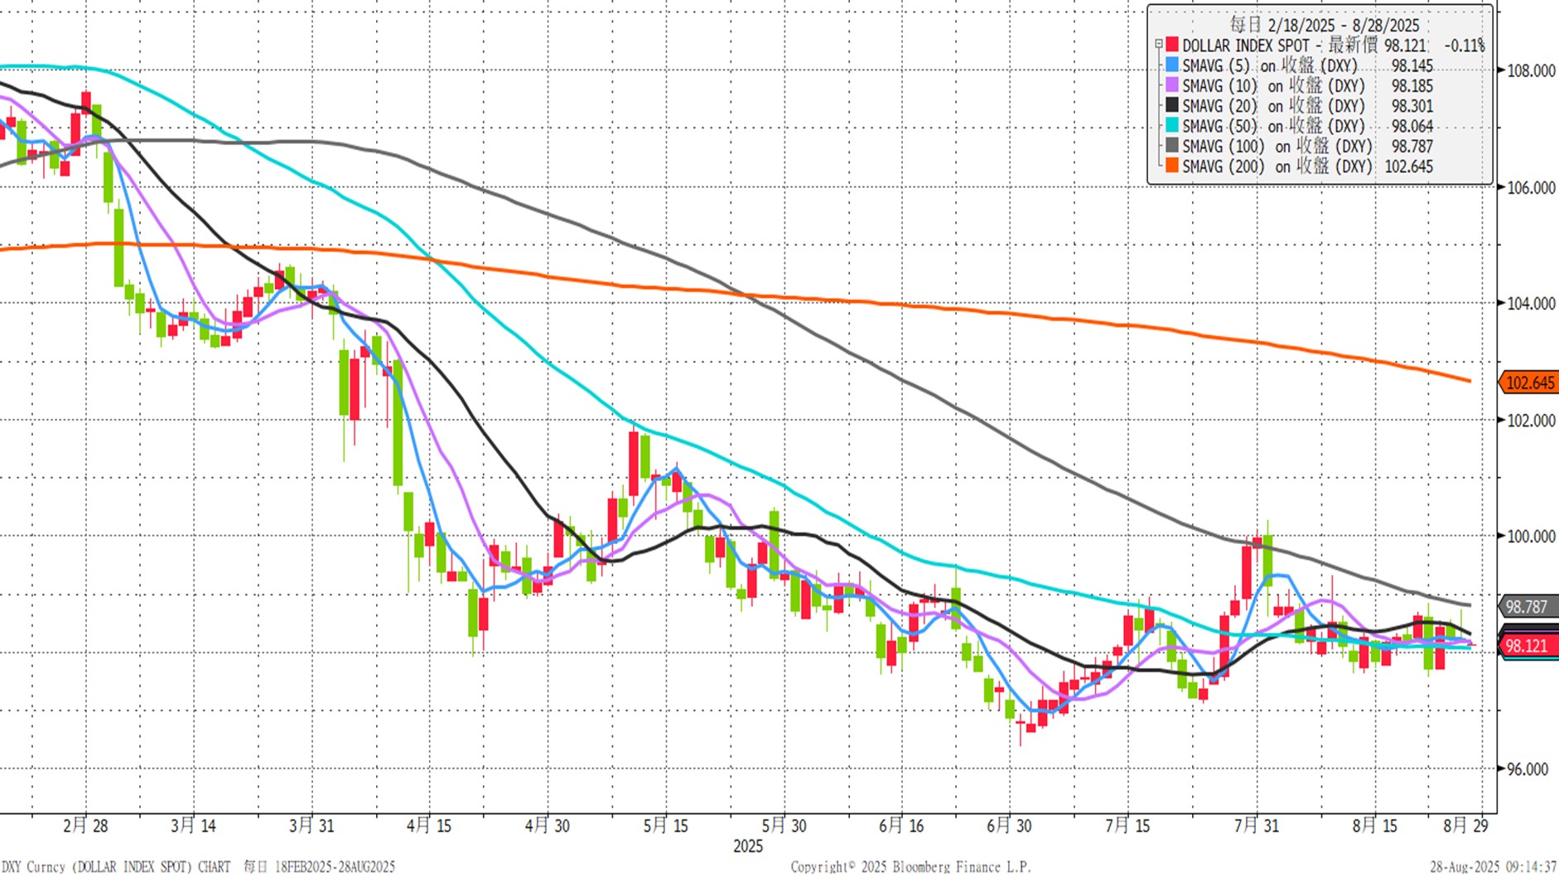Image resolution: width=1559 pixels, height=876 pixels.
Task: Click the blue SMAVG (5) color swatch
Action: (x=1172, y=65)
